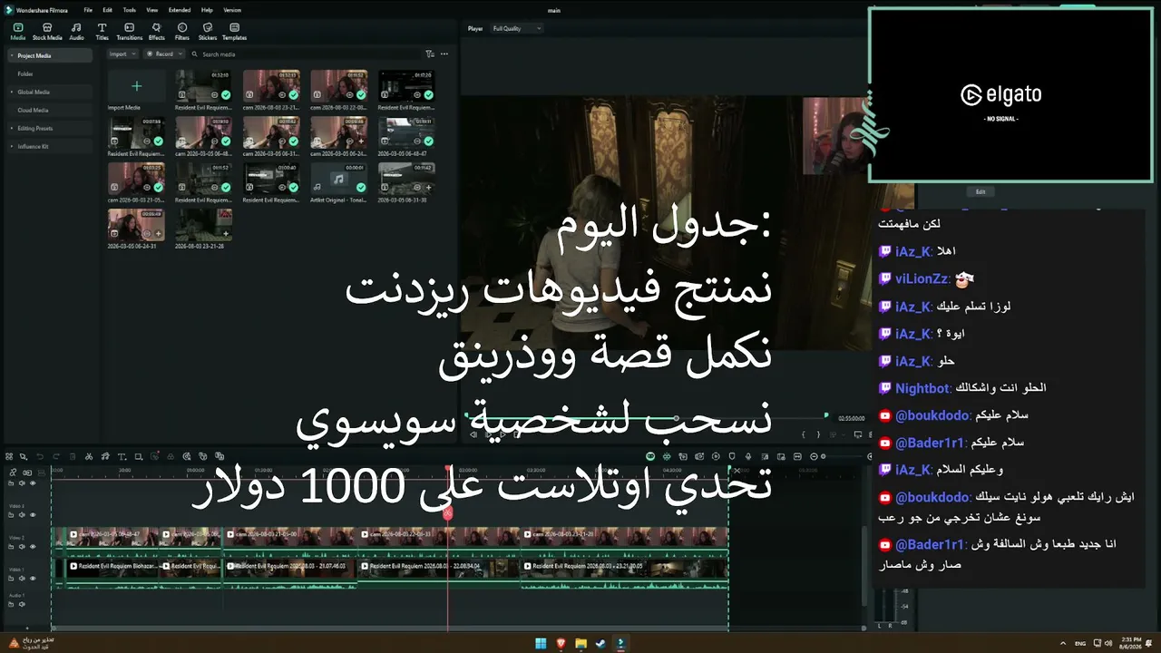Select the 2026-03-05 06-48-47 media thumbnail

[406, 132]
